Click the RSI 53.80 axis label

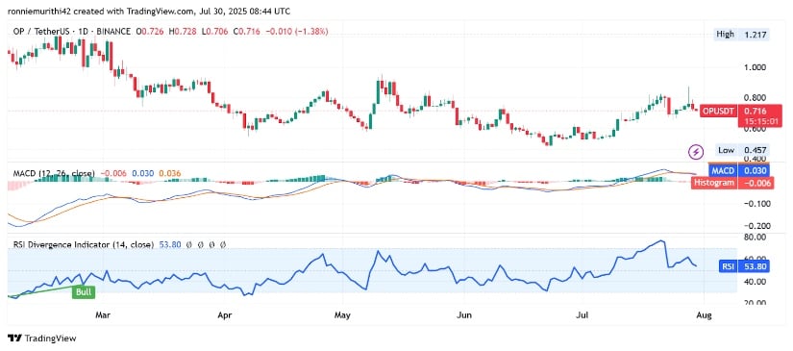743,266
